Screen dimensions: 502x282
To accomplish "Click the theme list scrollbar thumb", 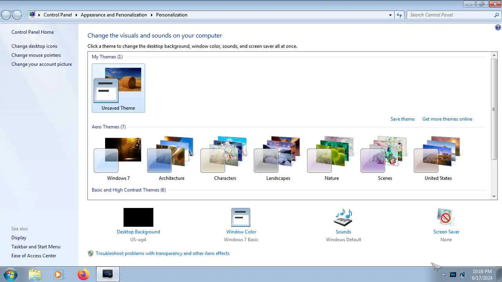I will point(494,109).
